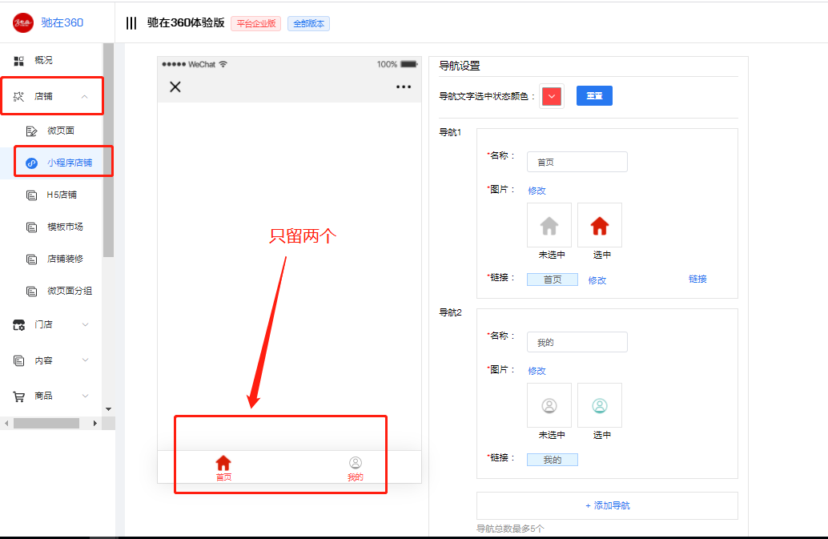Expand the 门店 menu chevron

click(x=85, y=324)
